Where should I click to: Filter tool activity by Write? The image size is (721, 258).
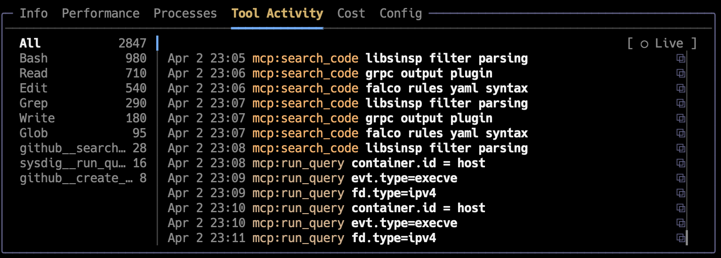[83, 118]
